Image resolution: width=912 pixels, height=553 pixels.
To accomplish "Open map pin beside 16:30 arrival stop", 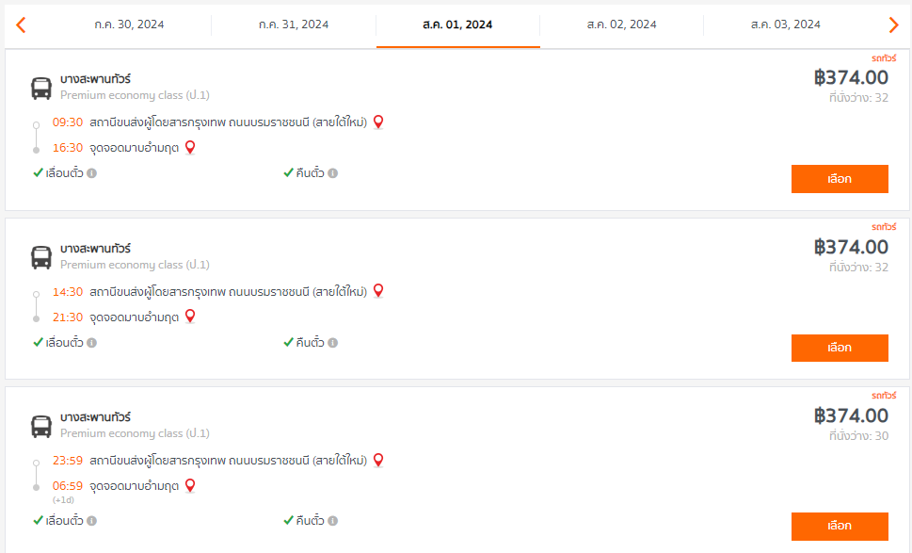I will pos(190,148).
